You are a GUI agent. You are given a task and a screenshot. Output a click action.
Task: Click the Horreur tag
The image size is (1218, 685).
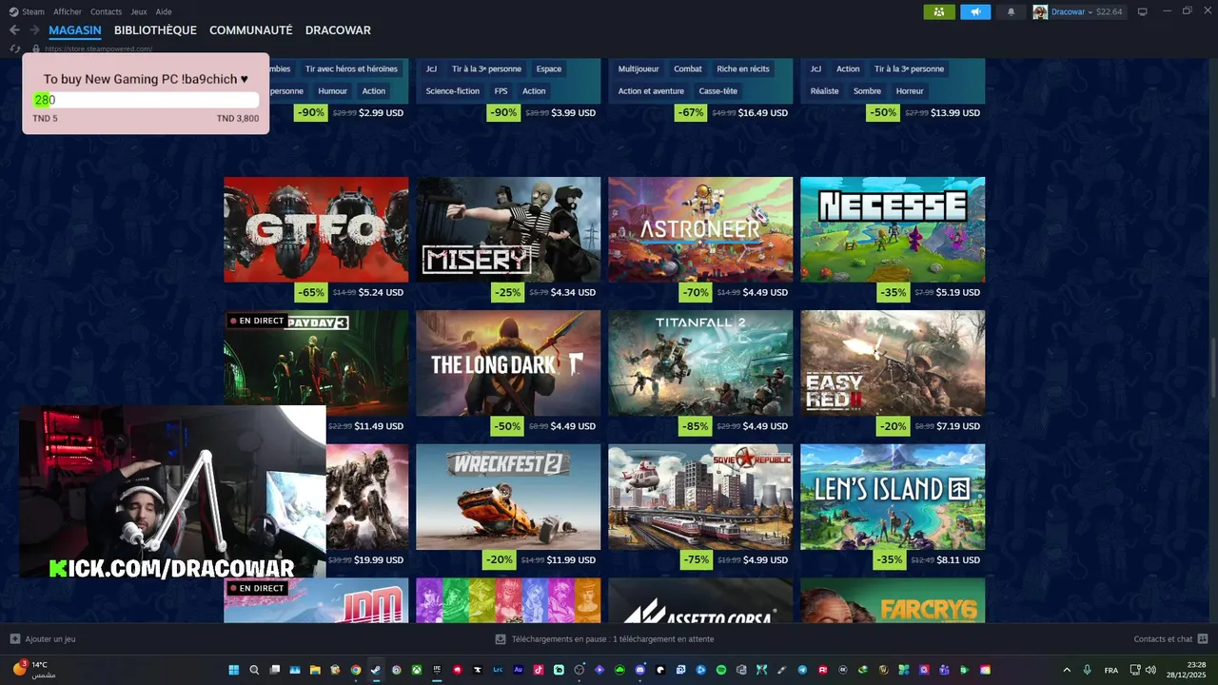(x=910, y=91)
